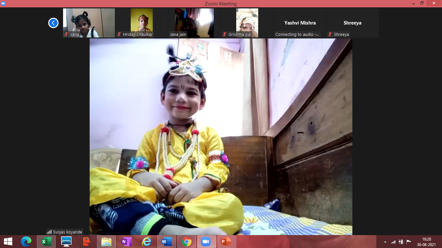The height and width of the screenshot is (248, 442).
Task: Open the Lenovo app in taskbar
Action: pyautogui.click(x=66, y=242)
